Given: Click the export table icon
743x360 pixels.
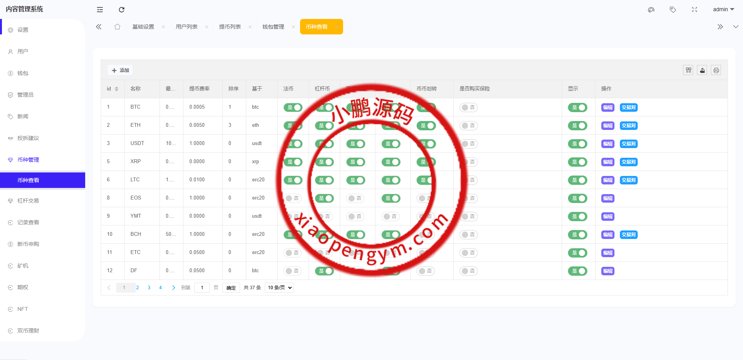Looking at the screenshot, I should click(702, 70).
